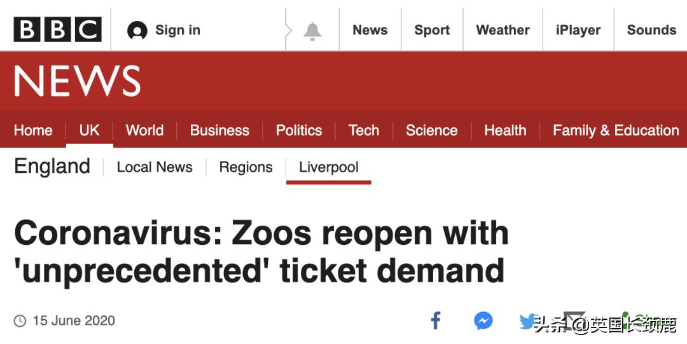Share article by email envelope icon
Image resolution: width=687 pixels, height=344 pixels.
coord(574,320)
